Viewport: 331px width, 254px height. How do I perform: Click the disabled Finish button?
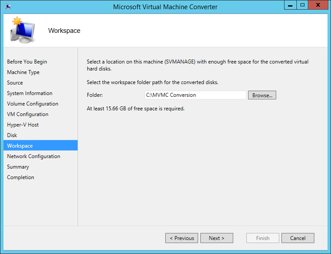[x=263, y=238]
